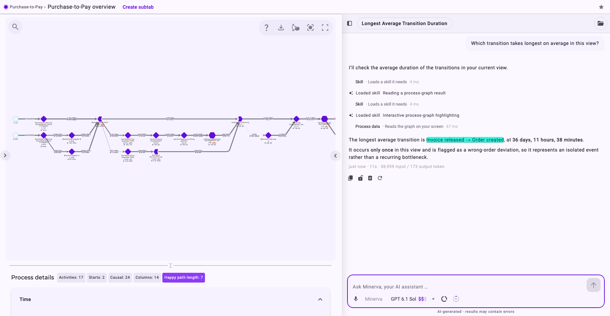Enter fullscreen graph view
This screenshot has width=610, height=316.
tap(325, 28)
